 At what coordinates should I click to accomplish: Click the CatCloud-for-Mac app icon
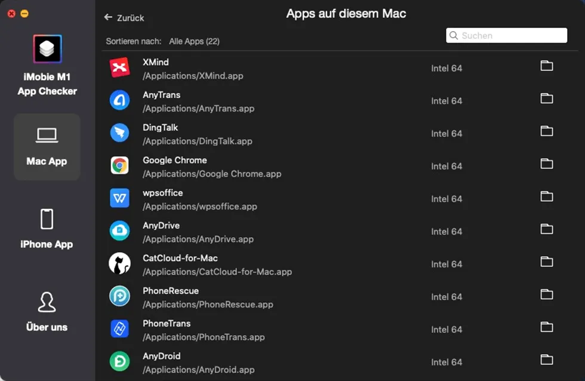(120, 264)
